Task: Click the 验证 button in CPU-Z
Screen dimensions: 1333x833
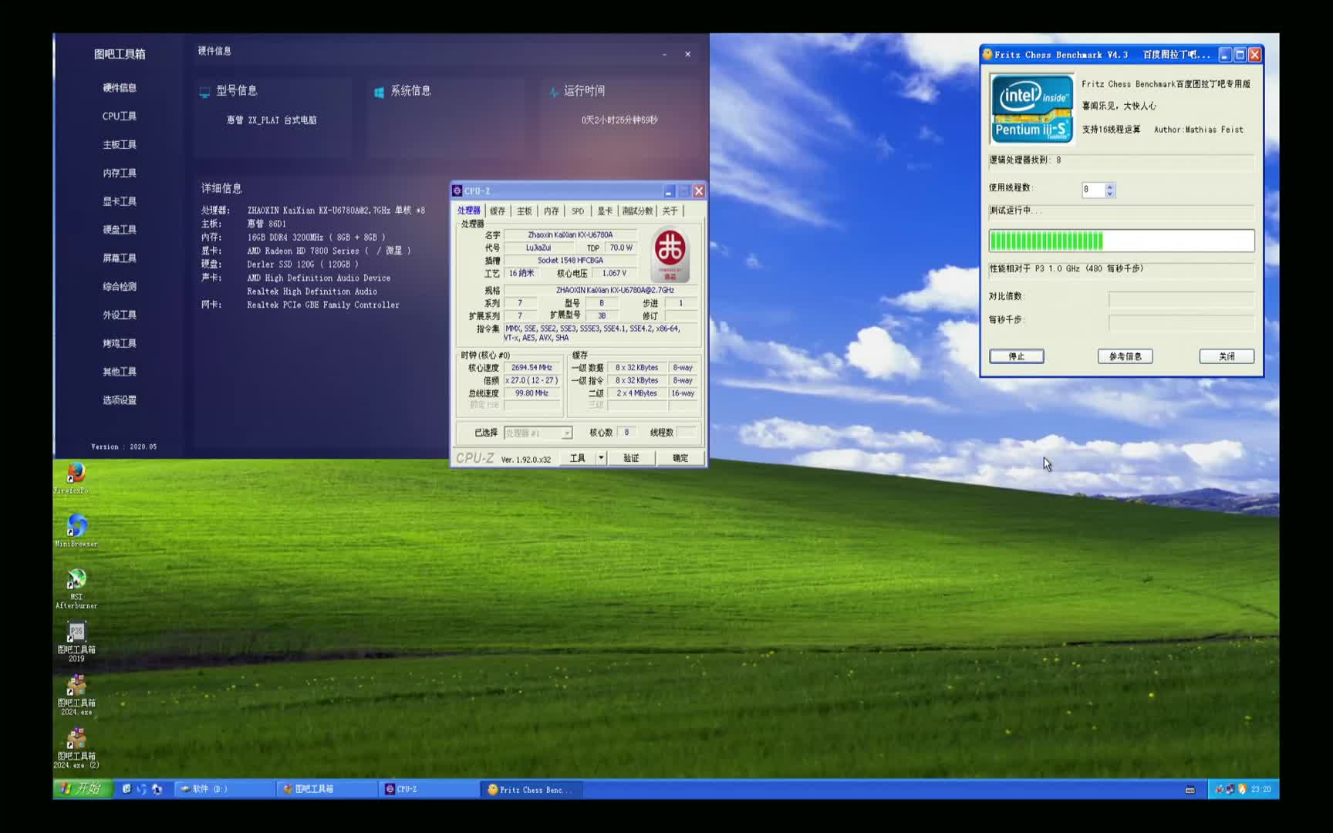Action: [x=631, y=457]
